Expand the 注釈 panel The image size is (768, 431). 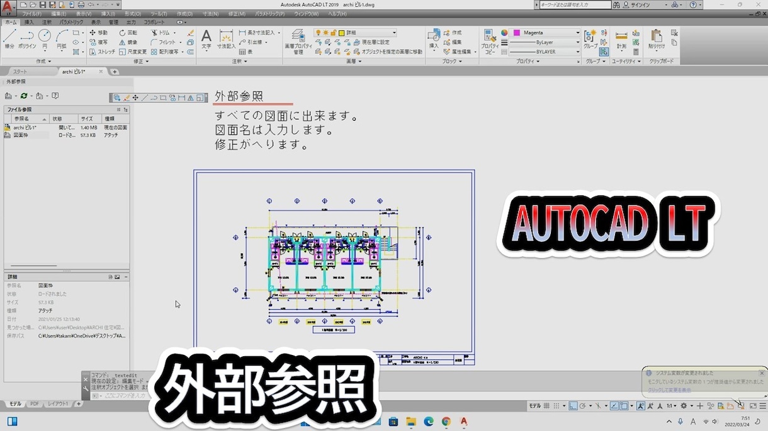pos(239,61)
